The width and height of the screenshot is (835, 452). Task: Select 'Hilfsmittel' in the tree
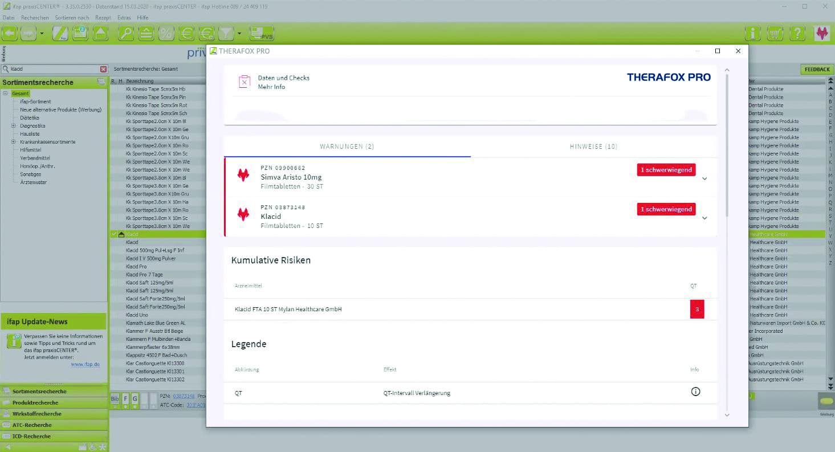pyautogui.click(x=31, y=150)
